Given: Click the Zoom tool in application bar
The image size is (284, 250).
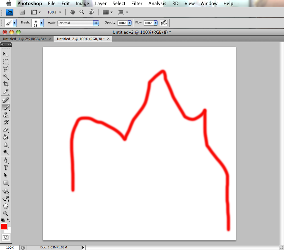Looking at the screenshot, I should point(82,12).
